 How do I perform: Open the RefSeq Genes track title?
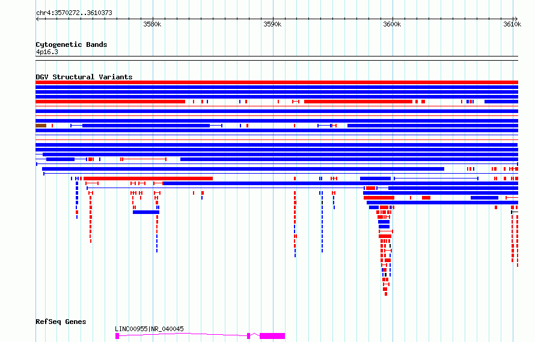click(61, 322)
